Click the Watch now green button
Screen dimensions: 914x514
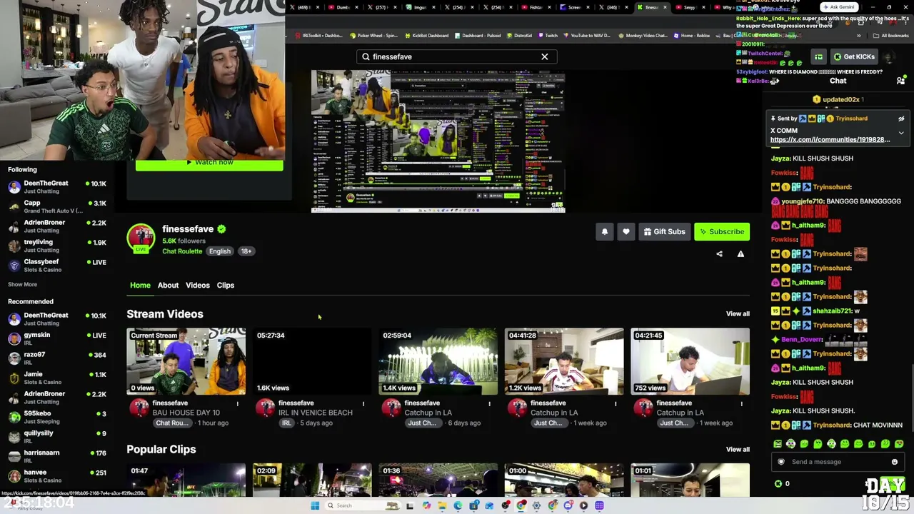(209, 163)
